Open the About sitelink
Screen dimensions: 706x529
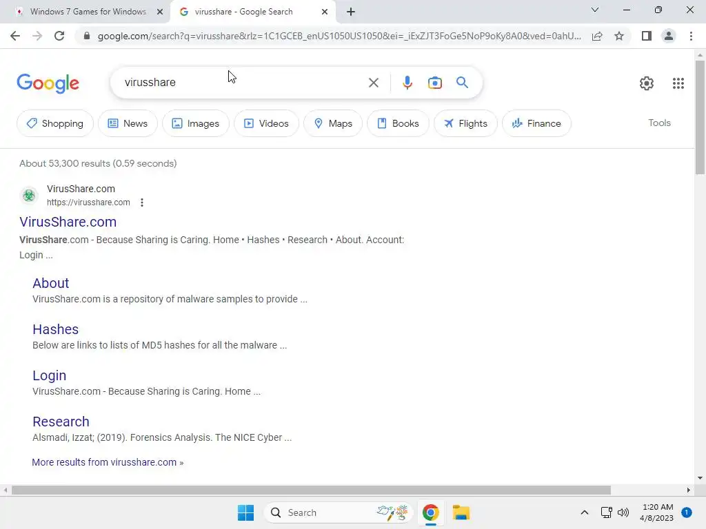pos(51,283)
